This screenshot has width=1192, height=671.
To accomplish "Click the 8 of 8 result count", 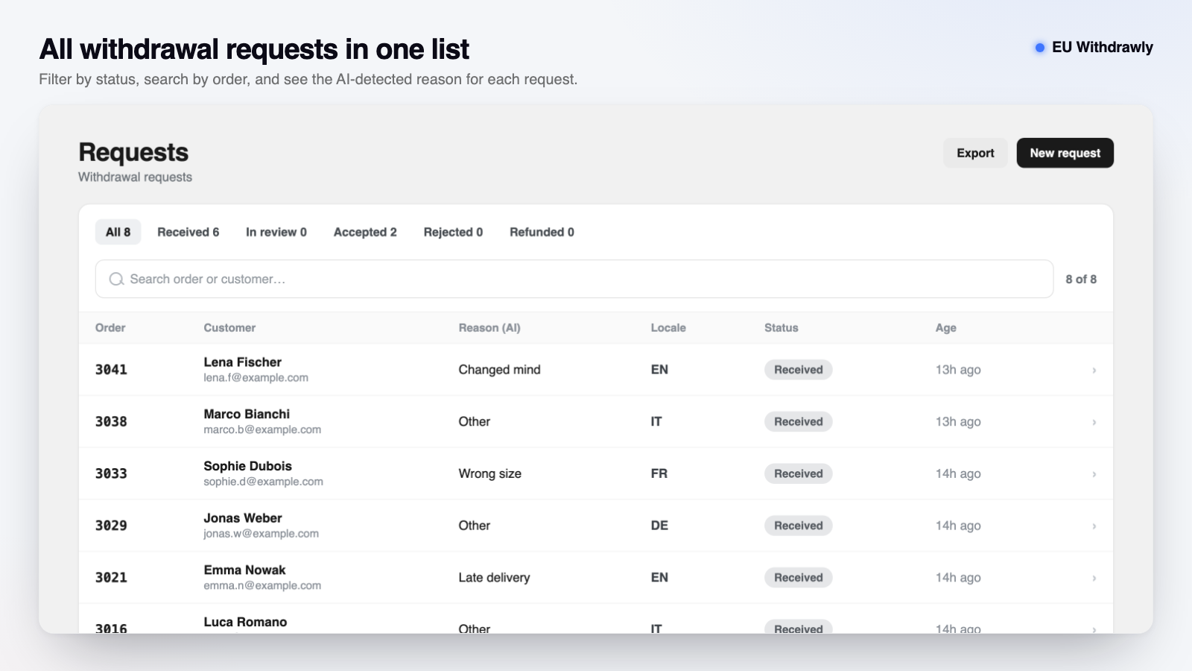I will coord(1081,279).
